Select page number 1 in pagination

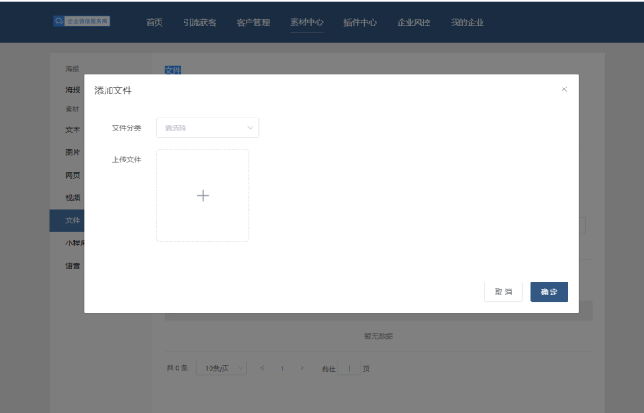pyautogui.click(x=282, y=368)
